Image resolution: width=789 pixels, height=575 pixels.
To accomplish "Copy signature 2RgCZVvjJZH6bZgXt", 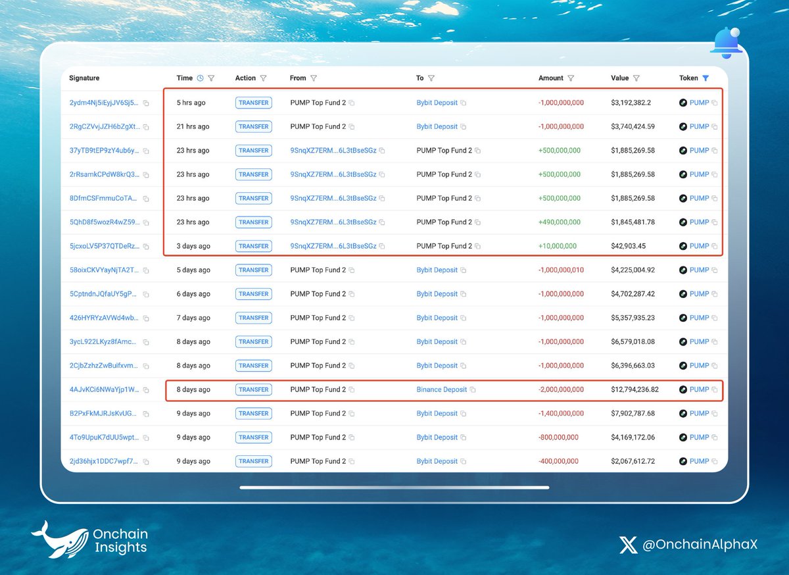I will click(146, 127).
